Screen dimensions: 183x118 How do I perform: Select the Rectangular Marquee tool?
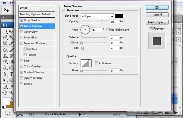[x=5, y=32]
